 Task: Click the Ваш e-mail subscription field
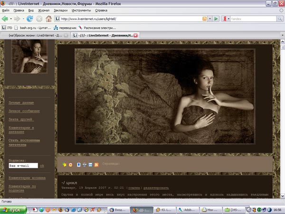23,165
